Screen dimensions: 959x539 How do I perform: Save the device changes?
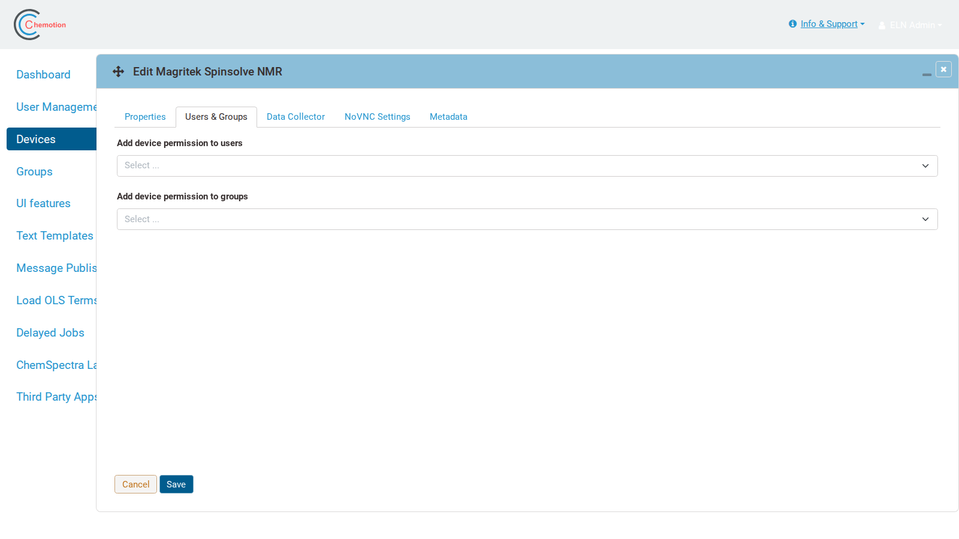176,484
